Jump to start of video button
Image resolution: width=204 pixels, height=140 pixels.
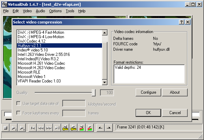(x=32, y=128)
